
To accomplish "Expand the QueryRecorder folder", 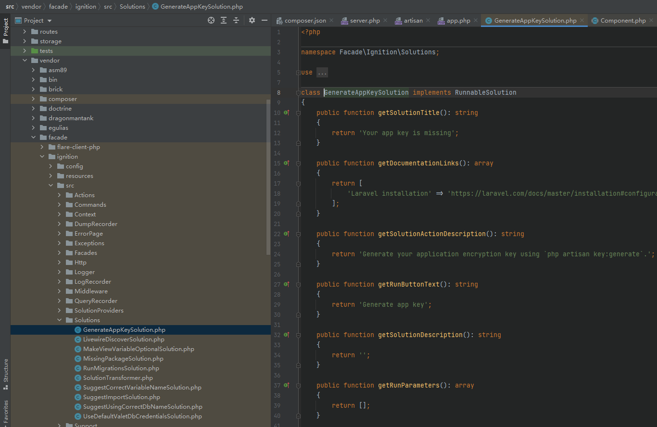I will point(59,301).
